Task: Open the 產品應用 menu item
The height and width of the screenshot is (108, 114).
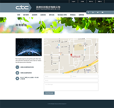Action: [35, 15]
